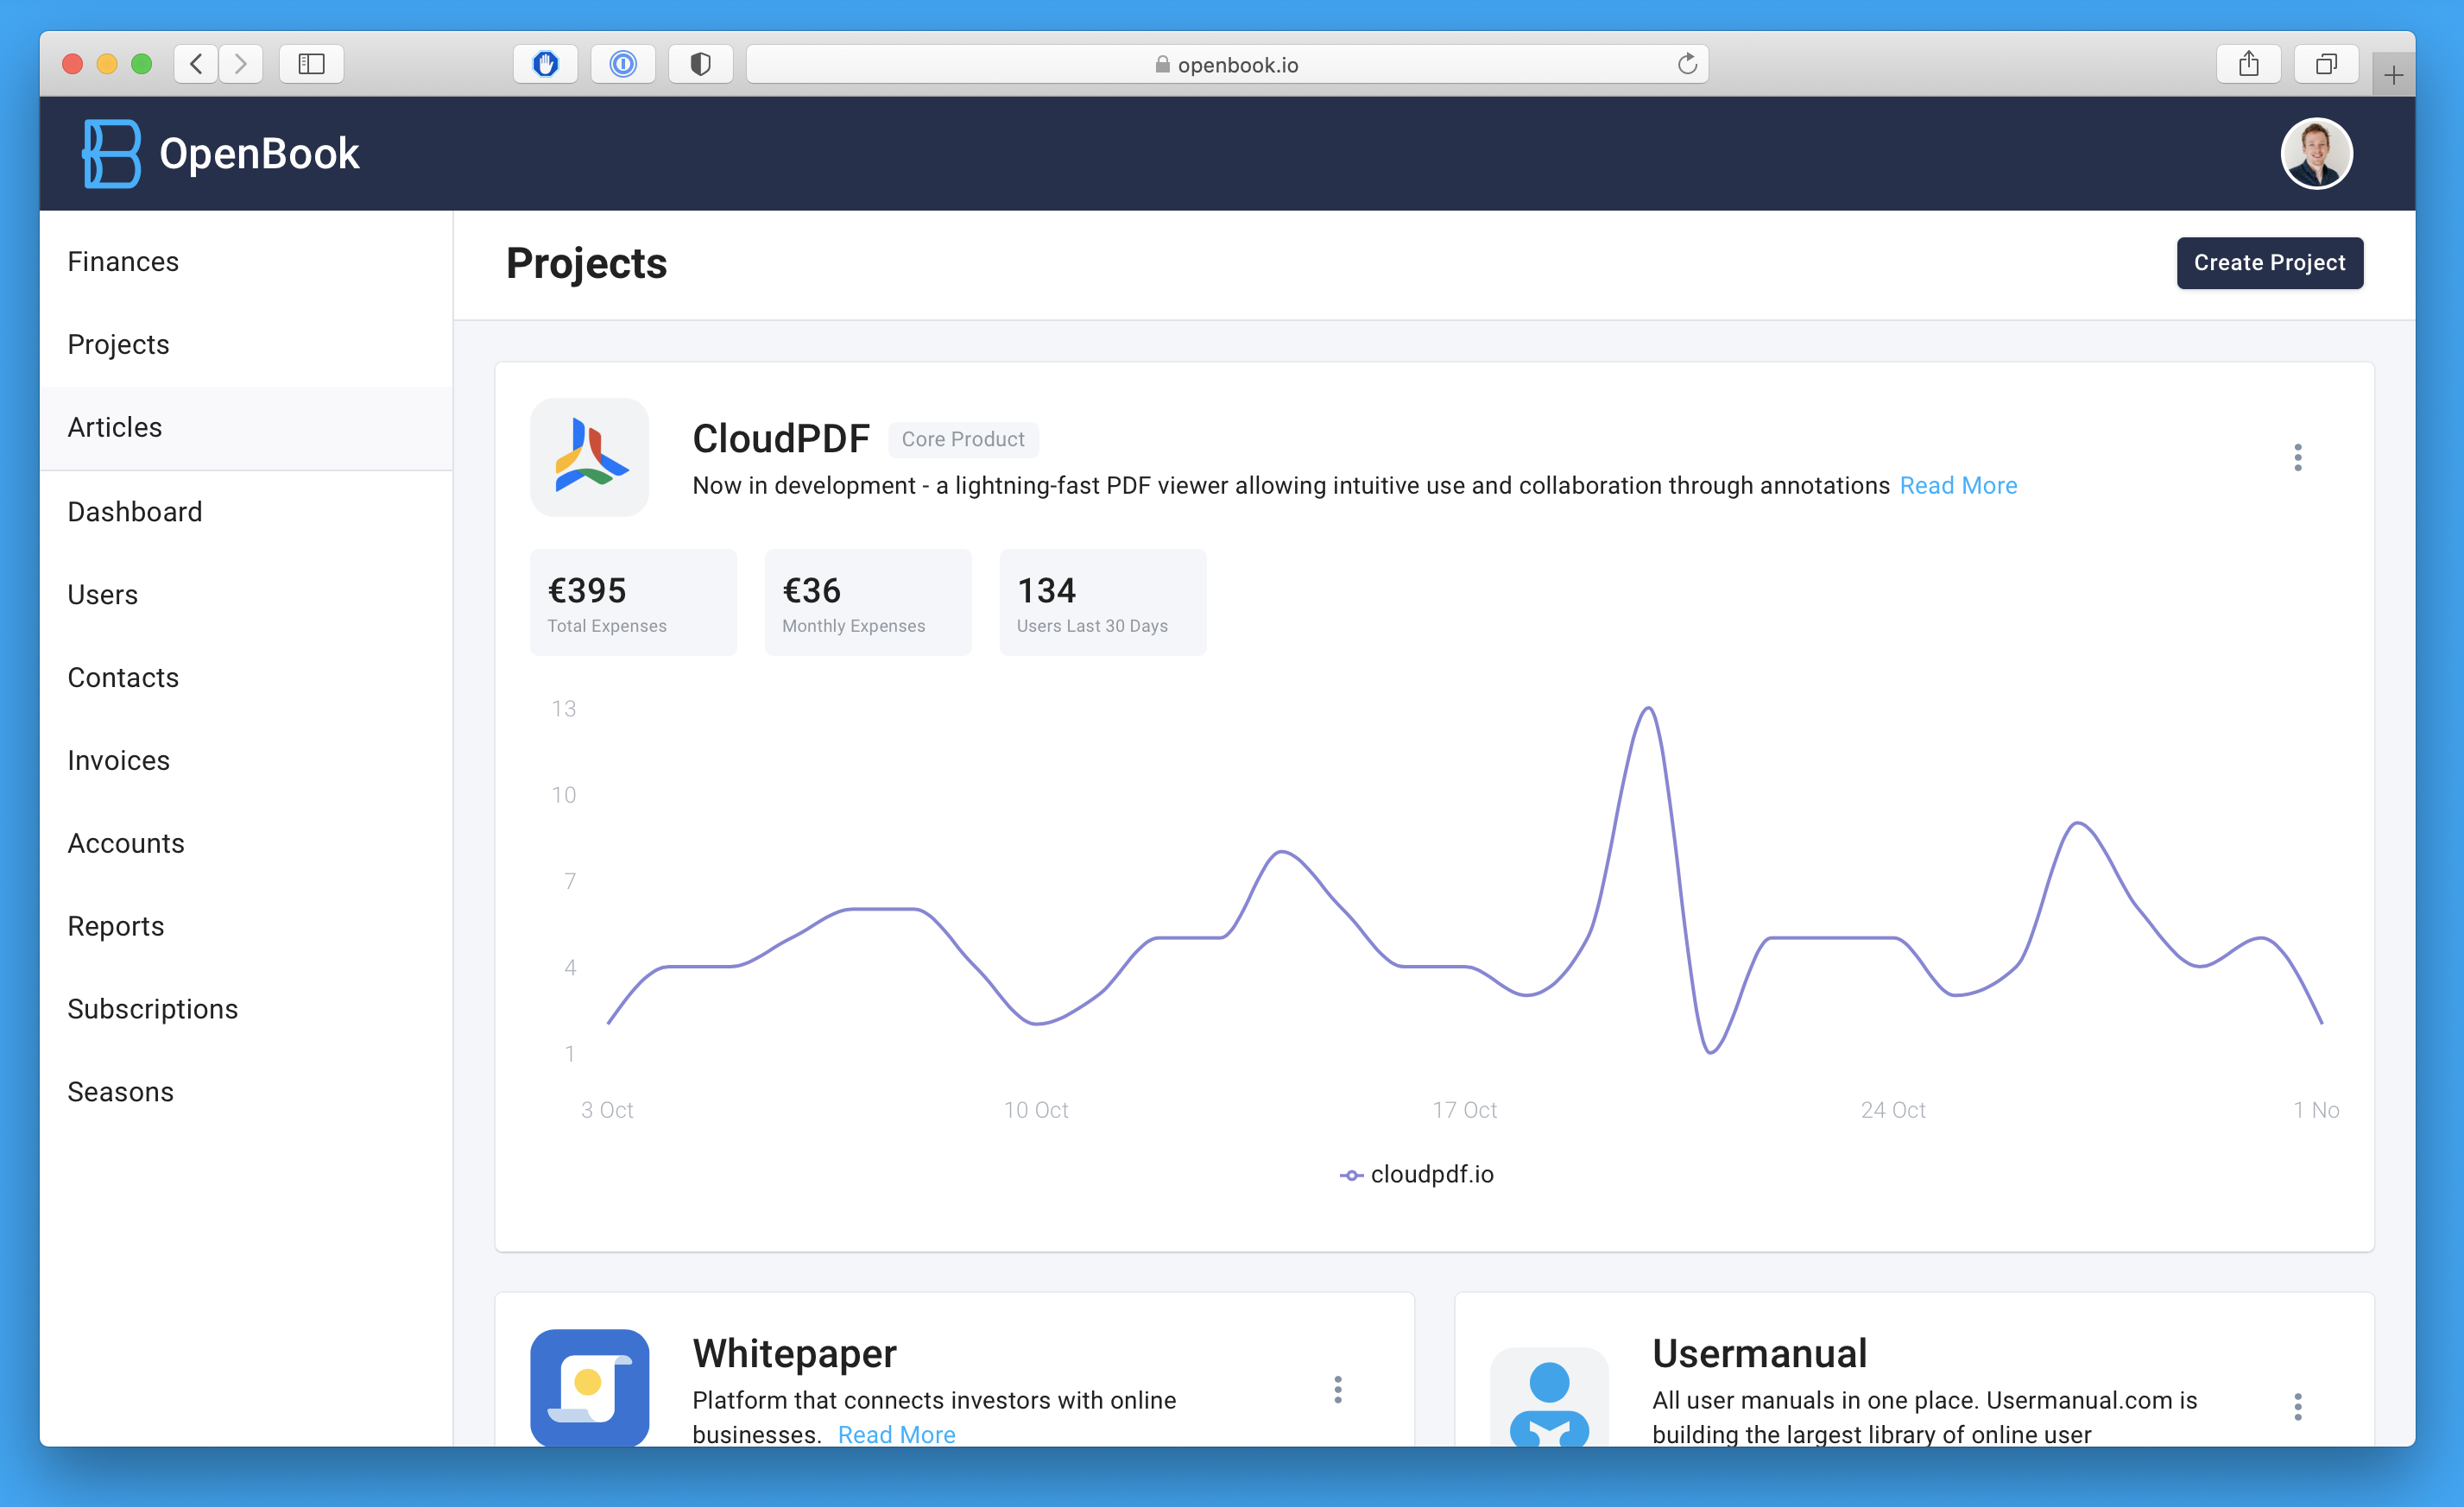Click the OpenBook logo icon

coord(110,153)
